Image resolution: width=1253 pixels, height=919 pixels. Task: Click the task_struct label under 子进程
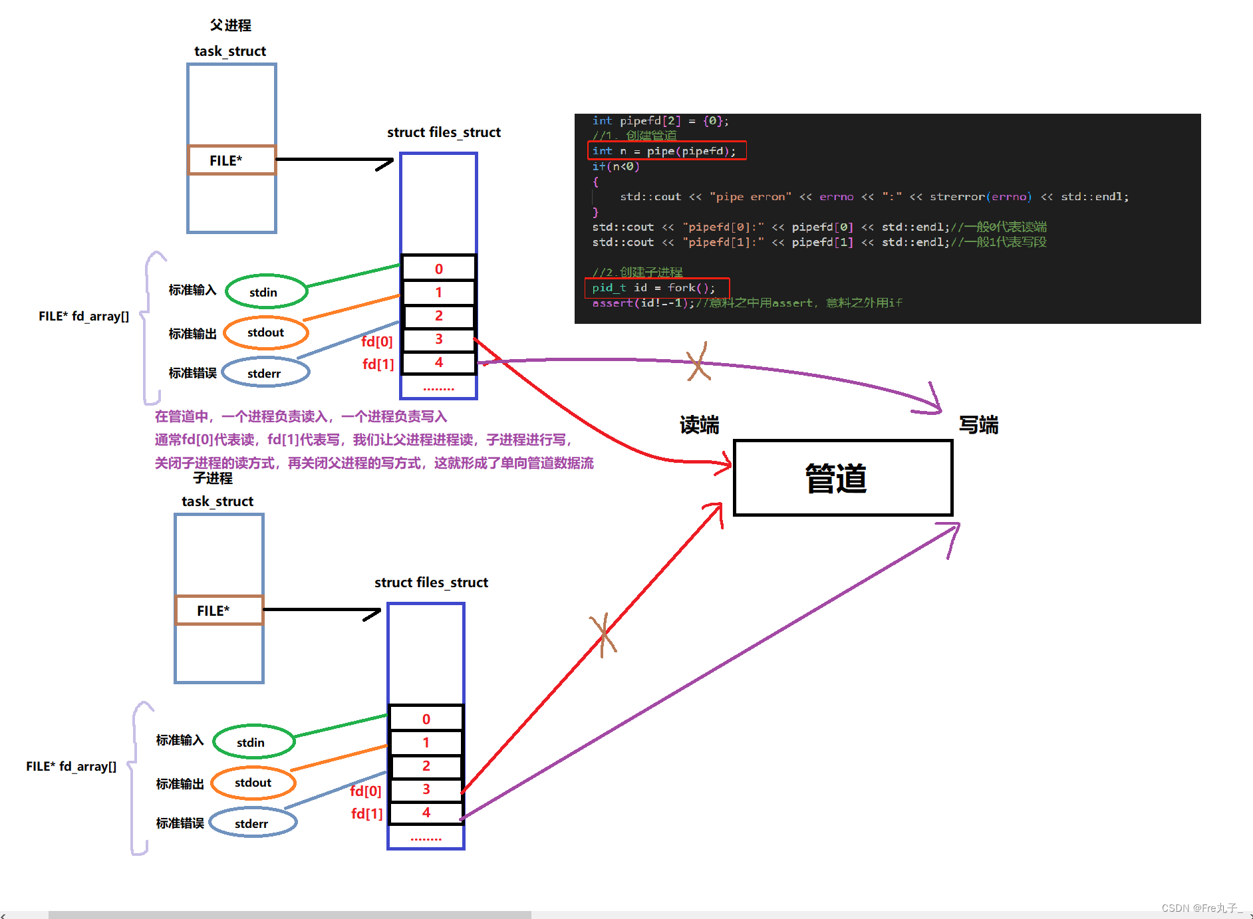click(x=217, y=501)
